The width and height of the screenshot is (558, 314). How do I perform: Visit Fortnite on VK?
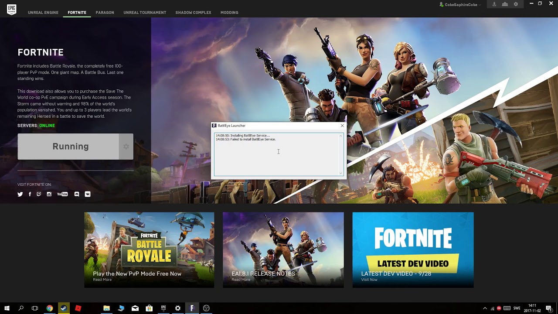pyautogui.click(x=88, y=194)
